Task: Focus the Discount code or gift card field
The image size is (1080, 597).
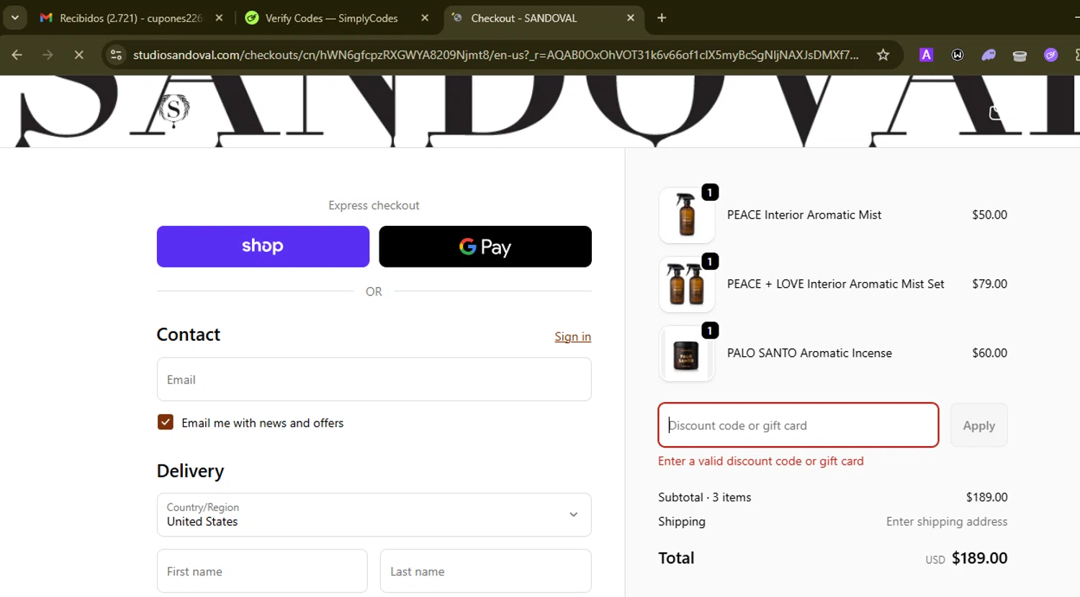Action: 798,425
